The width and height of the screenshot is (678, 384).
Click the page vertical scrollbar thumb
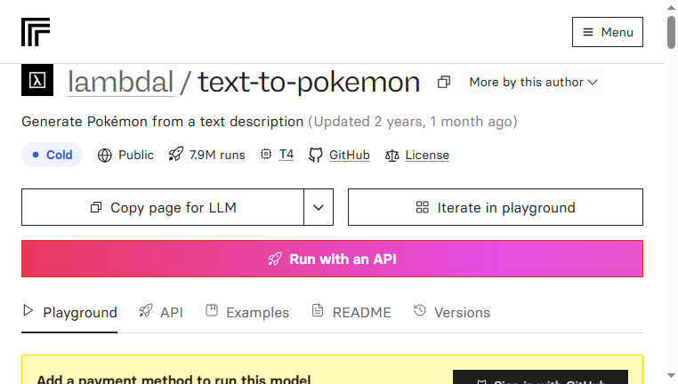click(x=671, y=32)
